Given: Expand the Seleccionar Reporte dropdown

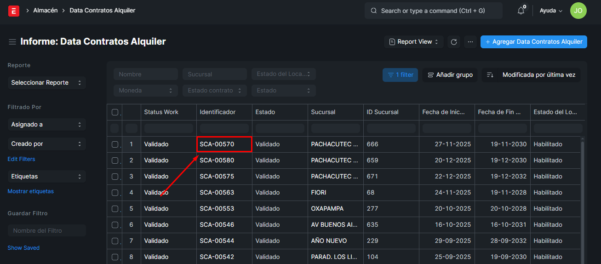Looking at the screenshot, I should point(46,83).
